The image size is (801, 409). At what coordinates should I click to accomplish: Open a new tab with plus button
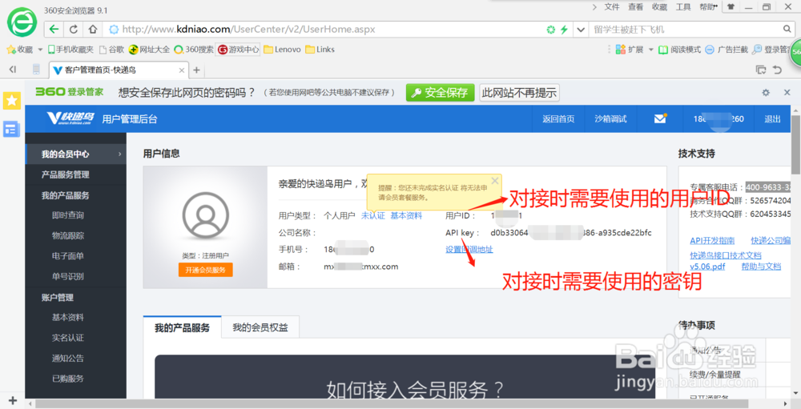pos(196,70)
